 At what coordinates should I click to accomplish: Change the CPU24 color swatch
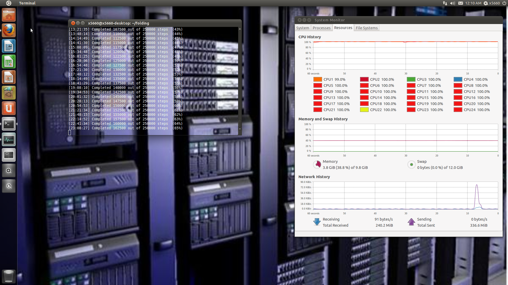point(458,110)
